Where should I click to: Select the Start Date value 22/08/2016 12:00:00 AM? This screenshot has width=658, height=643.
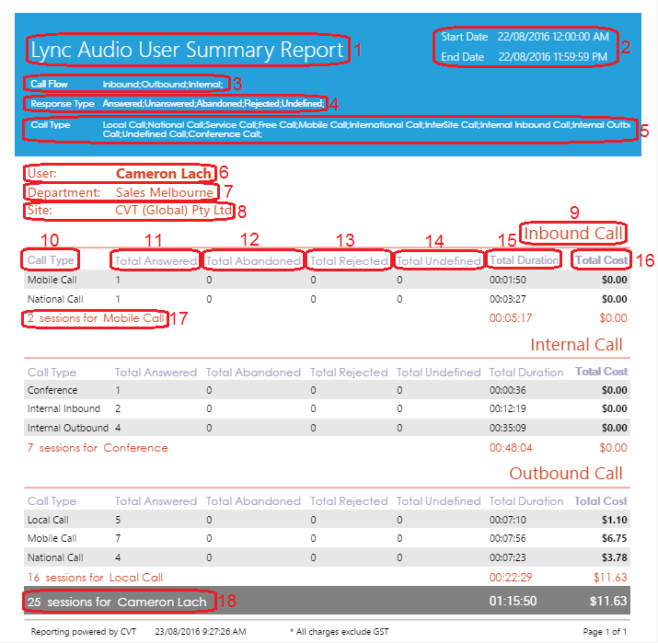553,37
